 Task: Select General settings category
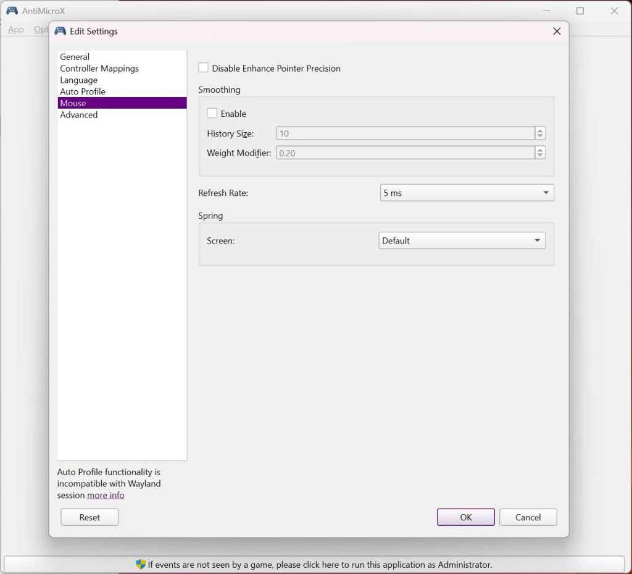[x=122, y=57]
